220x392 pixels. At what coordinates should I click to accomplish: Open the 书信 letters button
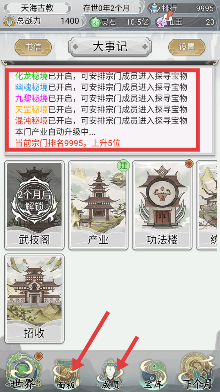point(33,47)
